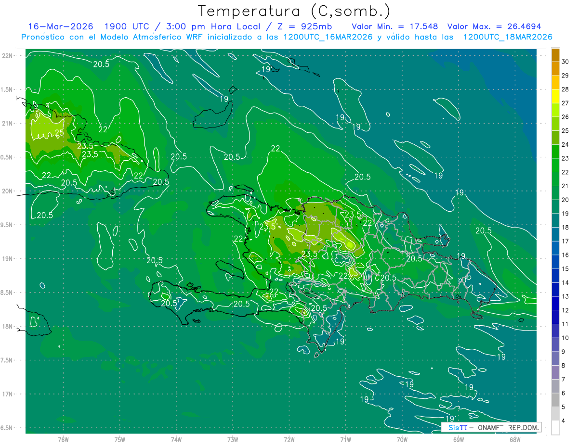578x446 pixels.
Task: Click the 'ONAMET REP.DOM.' credit label
Action: [508, 427]
